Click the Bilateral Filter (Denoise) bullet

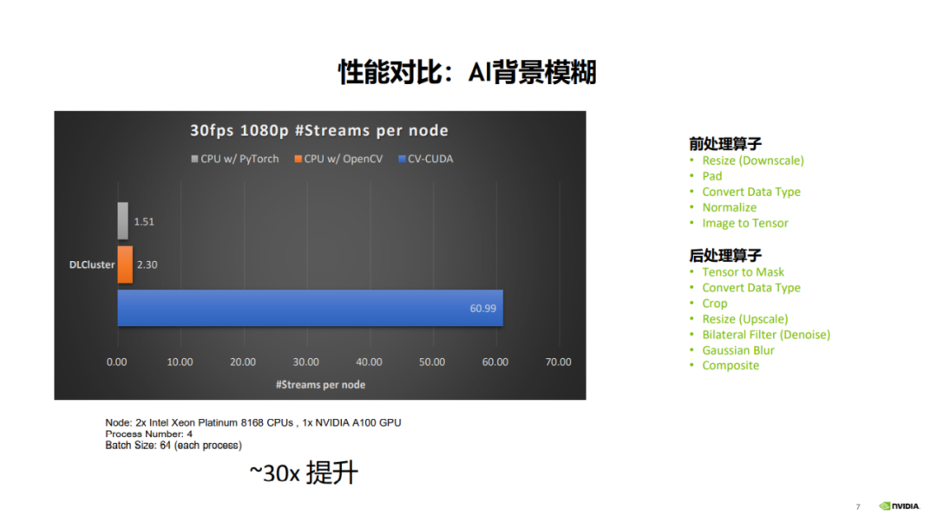coord(766,335)
